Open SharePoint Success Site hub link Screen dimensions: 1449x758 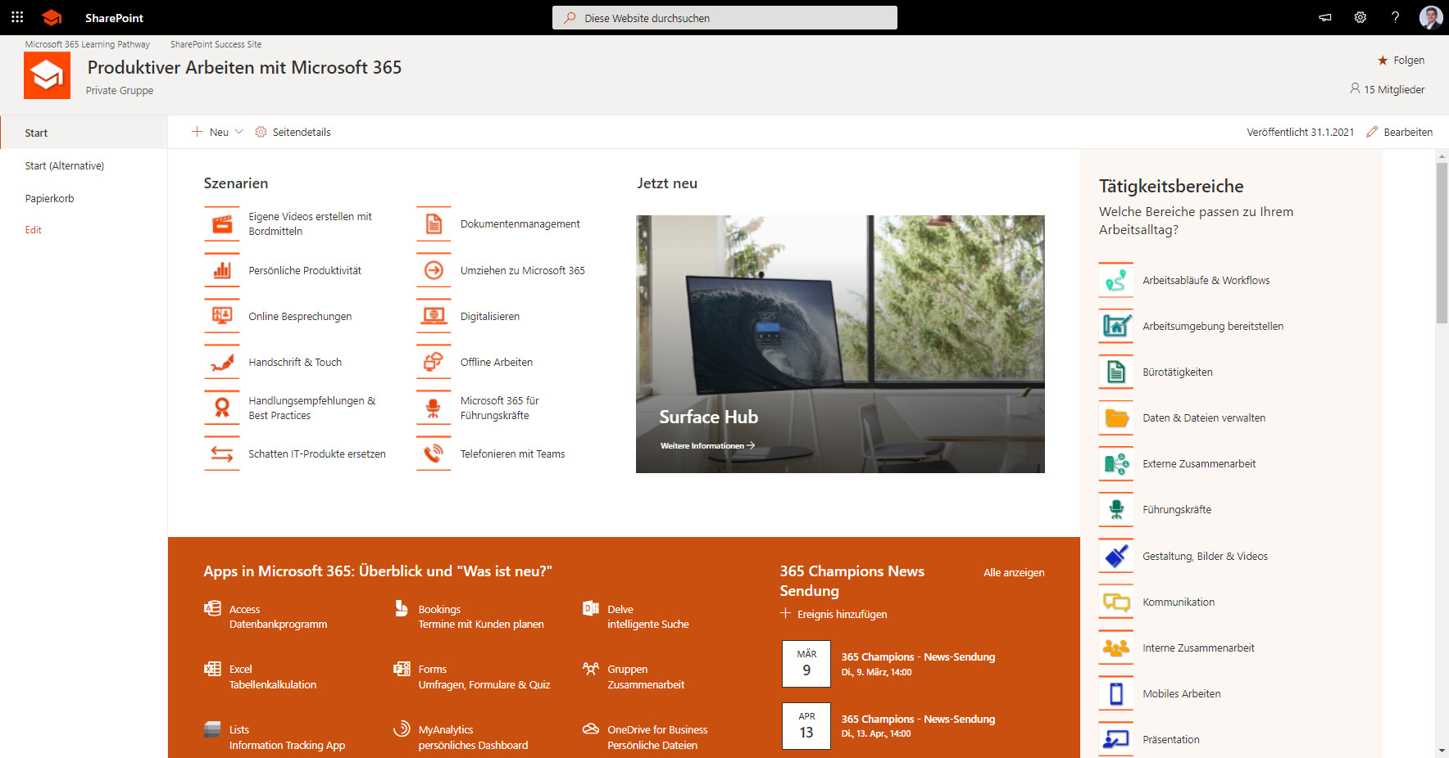pos(216,44)
